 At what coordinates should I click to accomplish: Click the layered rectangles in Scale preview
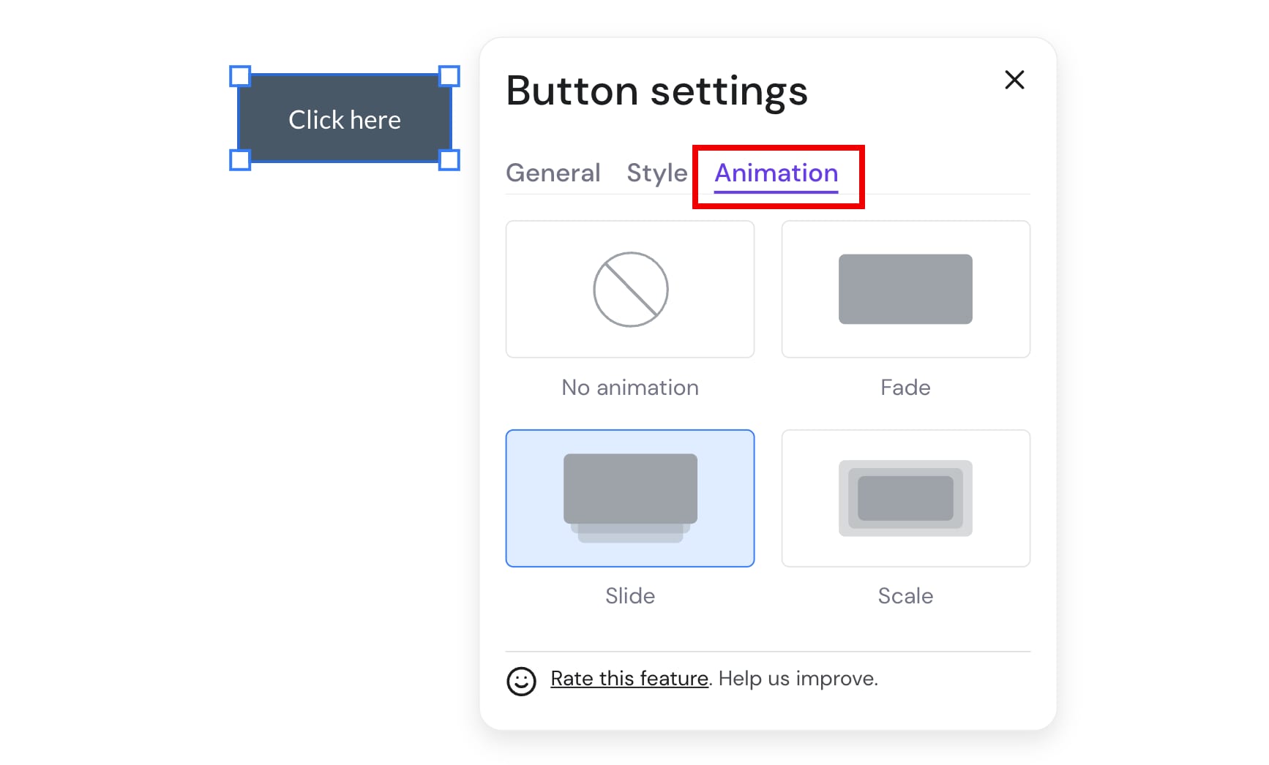click(x=905, y=498)
